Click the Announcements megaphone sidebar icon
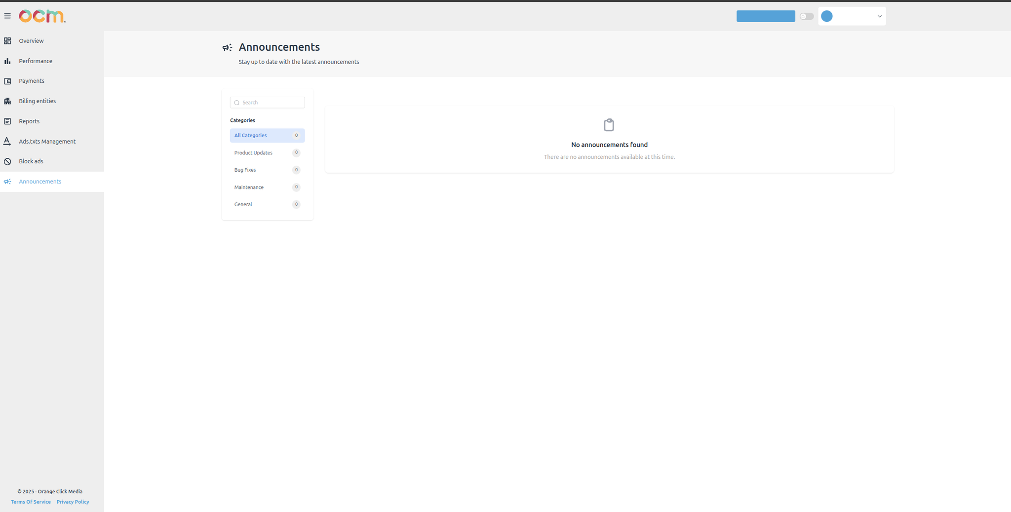Image resolution: width=1011 pixels, height=512 pixels. (x=7, y=182)
